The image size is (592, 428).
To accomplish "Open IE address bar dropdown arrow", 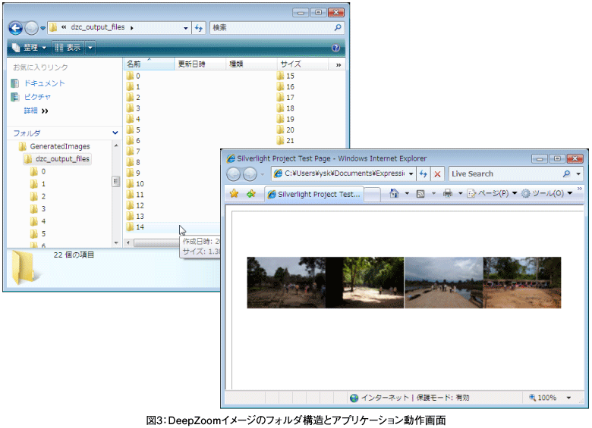I will (411, 173).
